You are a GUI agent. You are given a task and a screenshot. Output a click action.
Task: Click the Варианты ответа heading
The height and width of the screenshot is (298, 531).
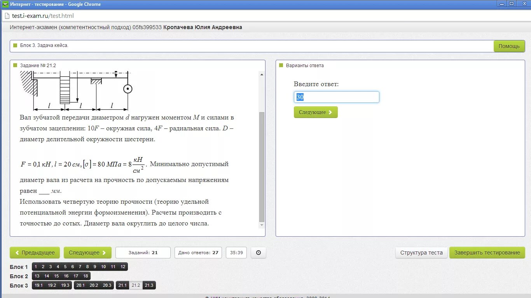pos(305,66)
